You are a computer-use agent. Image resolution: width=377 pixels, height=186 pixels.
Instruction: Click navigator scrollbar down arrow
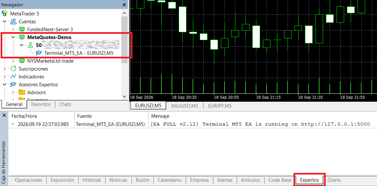click(124, 96)
